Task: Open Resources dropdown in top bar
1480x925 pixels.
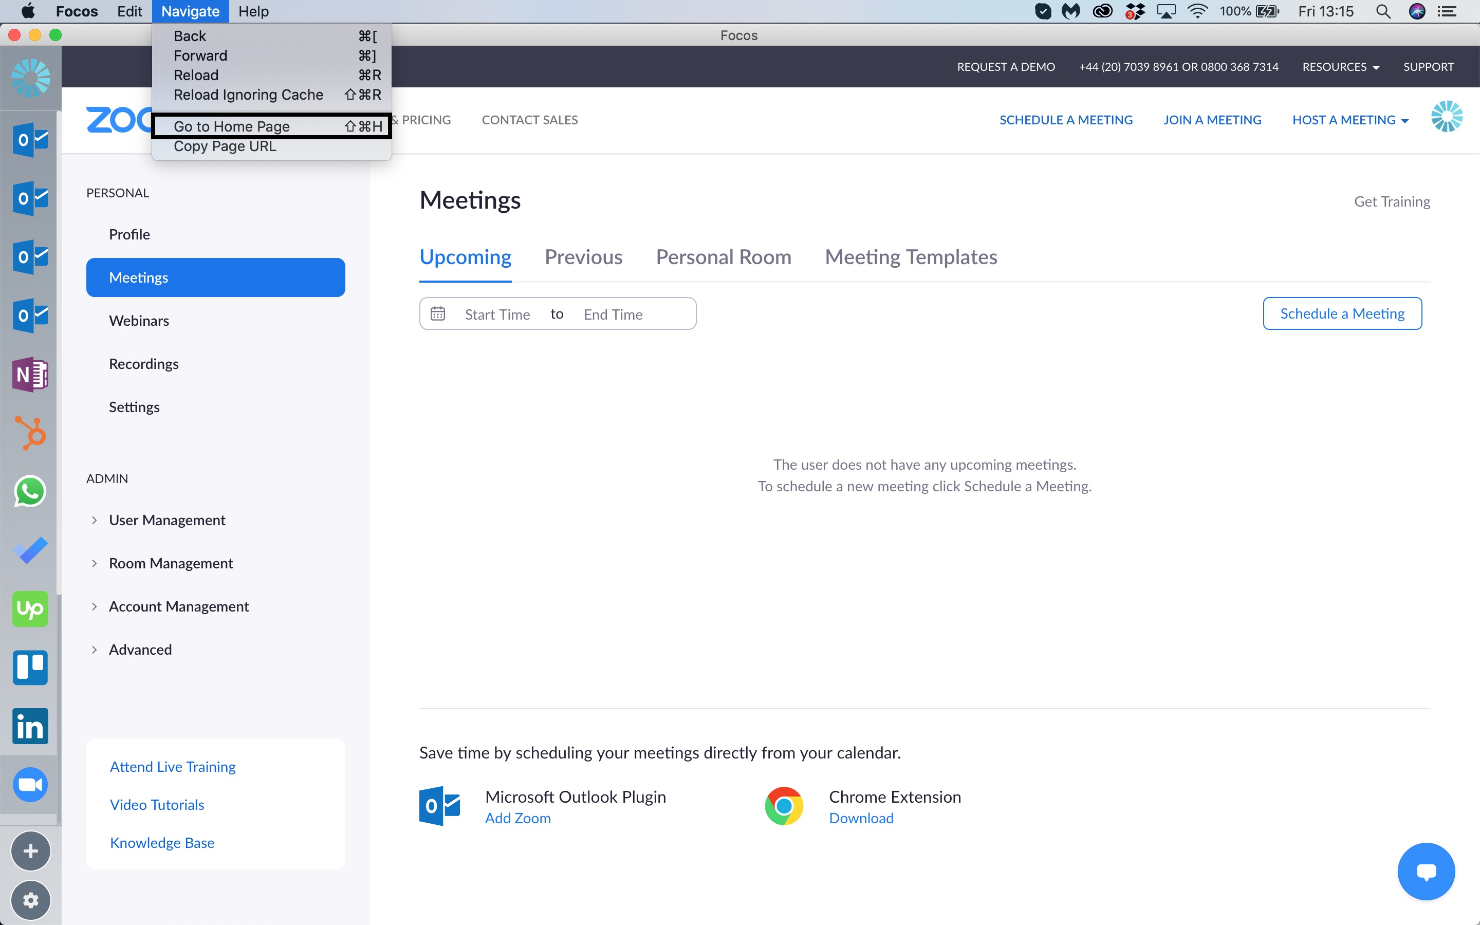Action: click(x=1341, y=67)
